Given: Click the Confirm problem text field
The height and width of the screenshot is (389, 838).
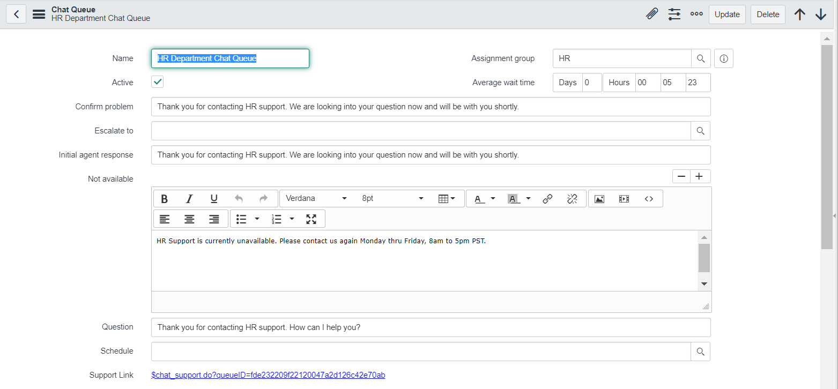Looking at the screenshot, I should (x=431, y=107).
